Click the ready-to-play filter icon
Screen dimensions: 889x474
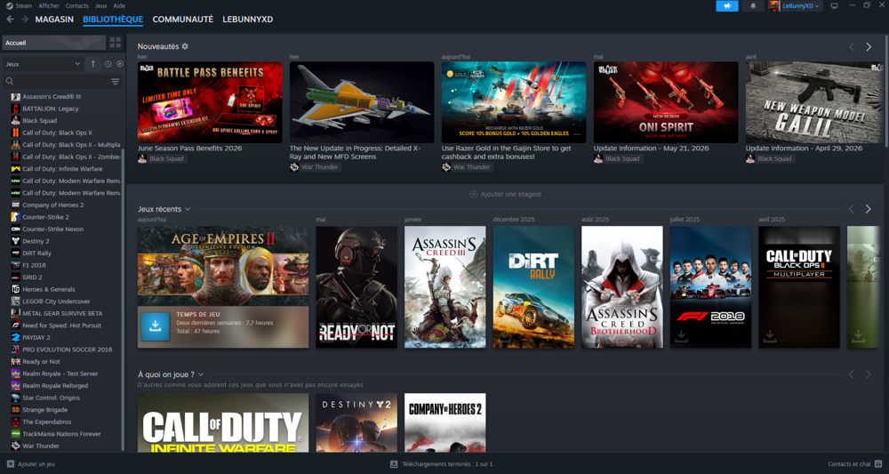[x=120, y=64]
